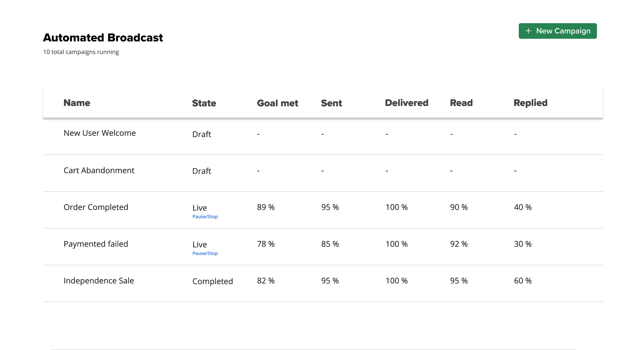Pause or stop the Order Completed campaign
Screen dimensions: 636x350
point(205,217)
